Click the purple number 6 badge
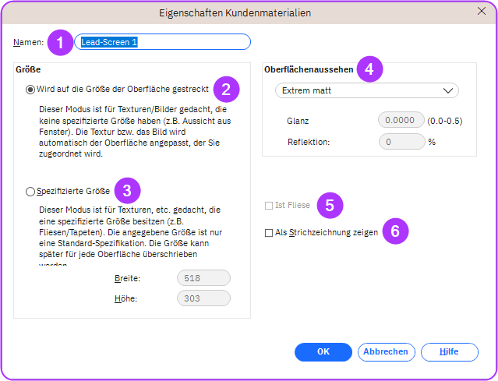The width and height of the screenshot is (498, 381). coord(395,231)
